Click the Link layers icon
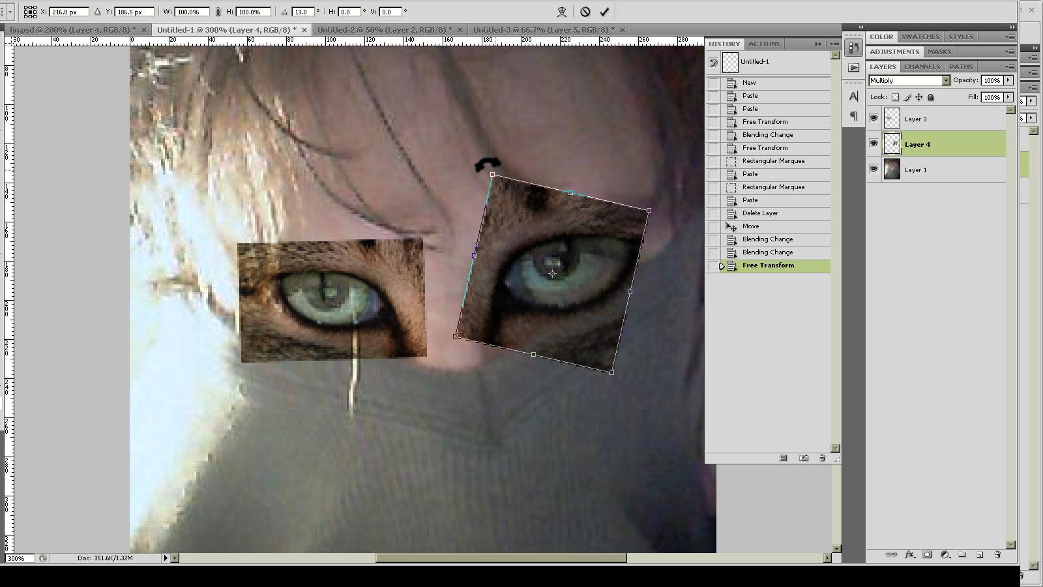 click(x=891, y=554)
